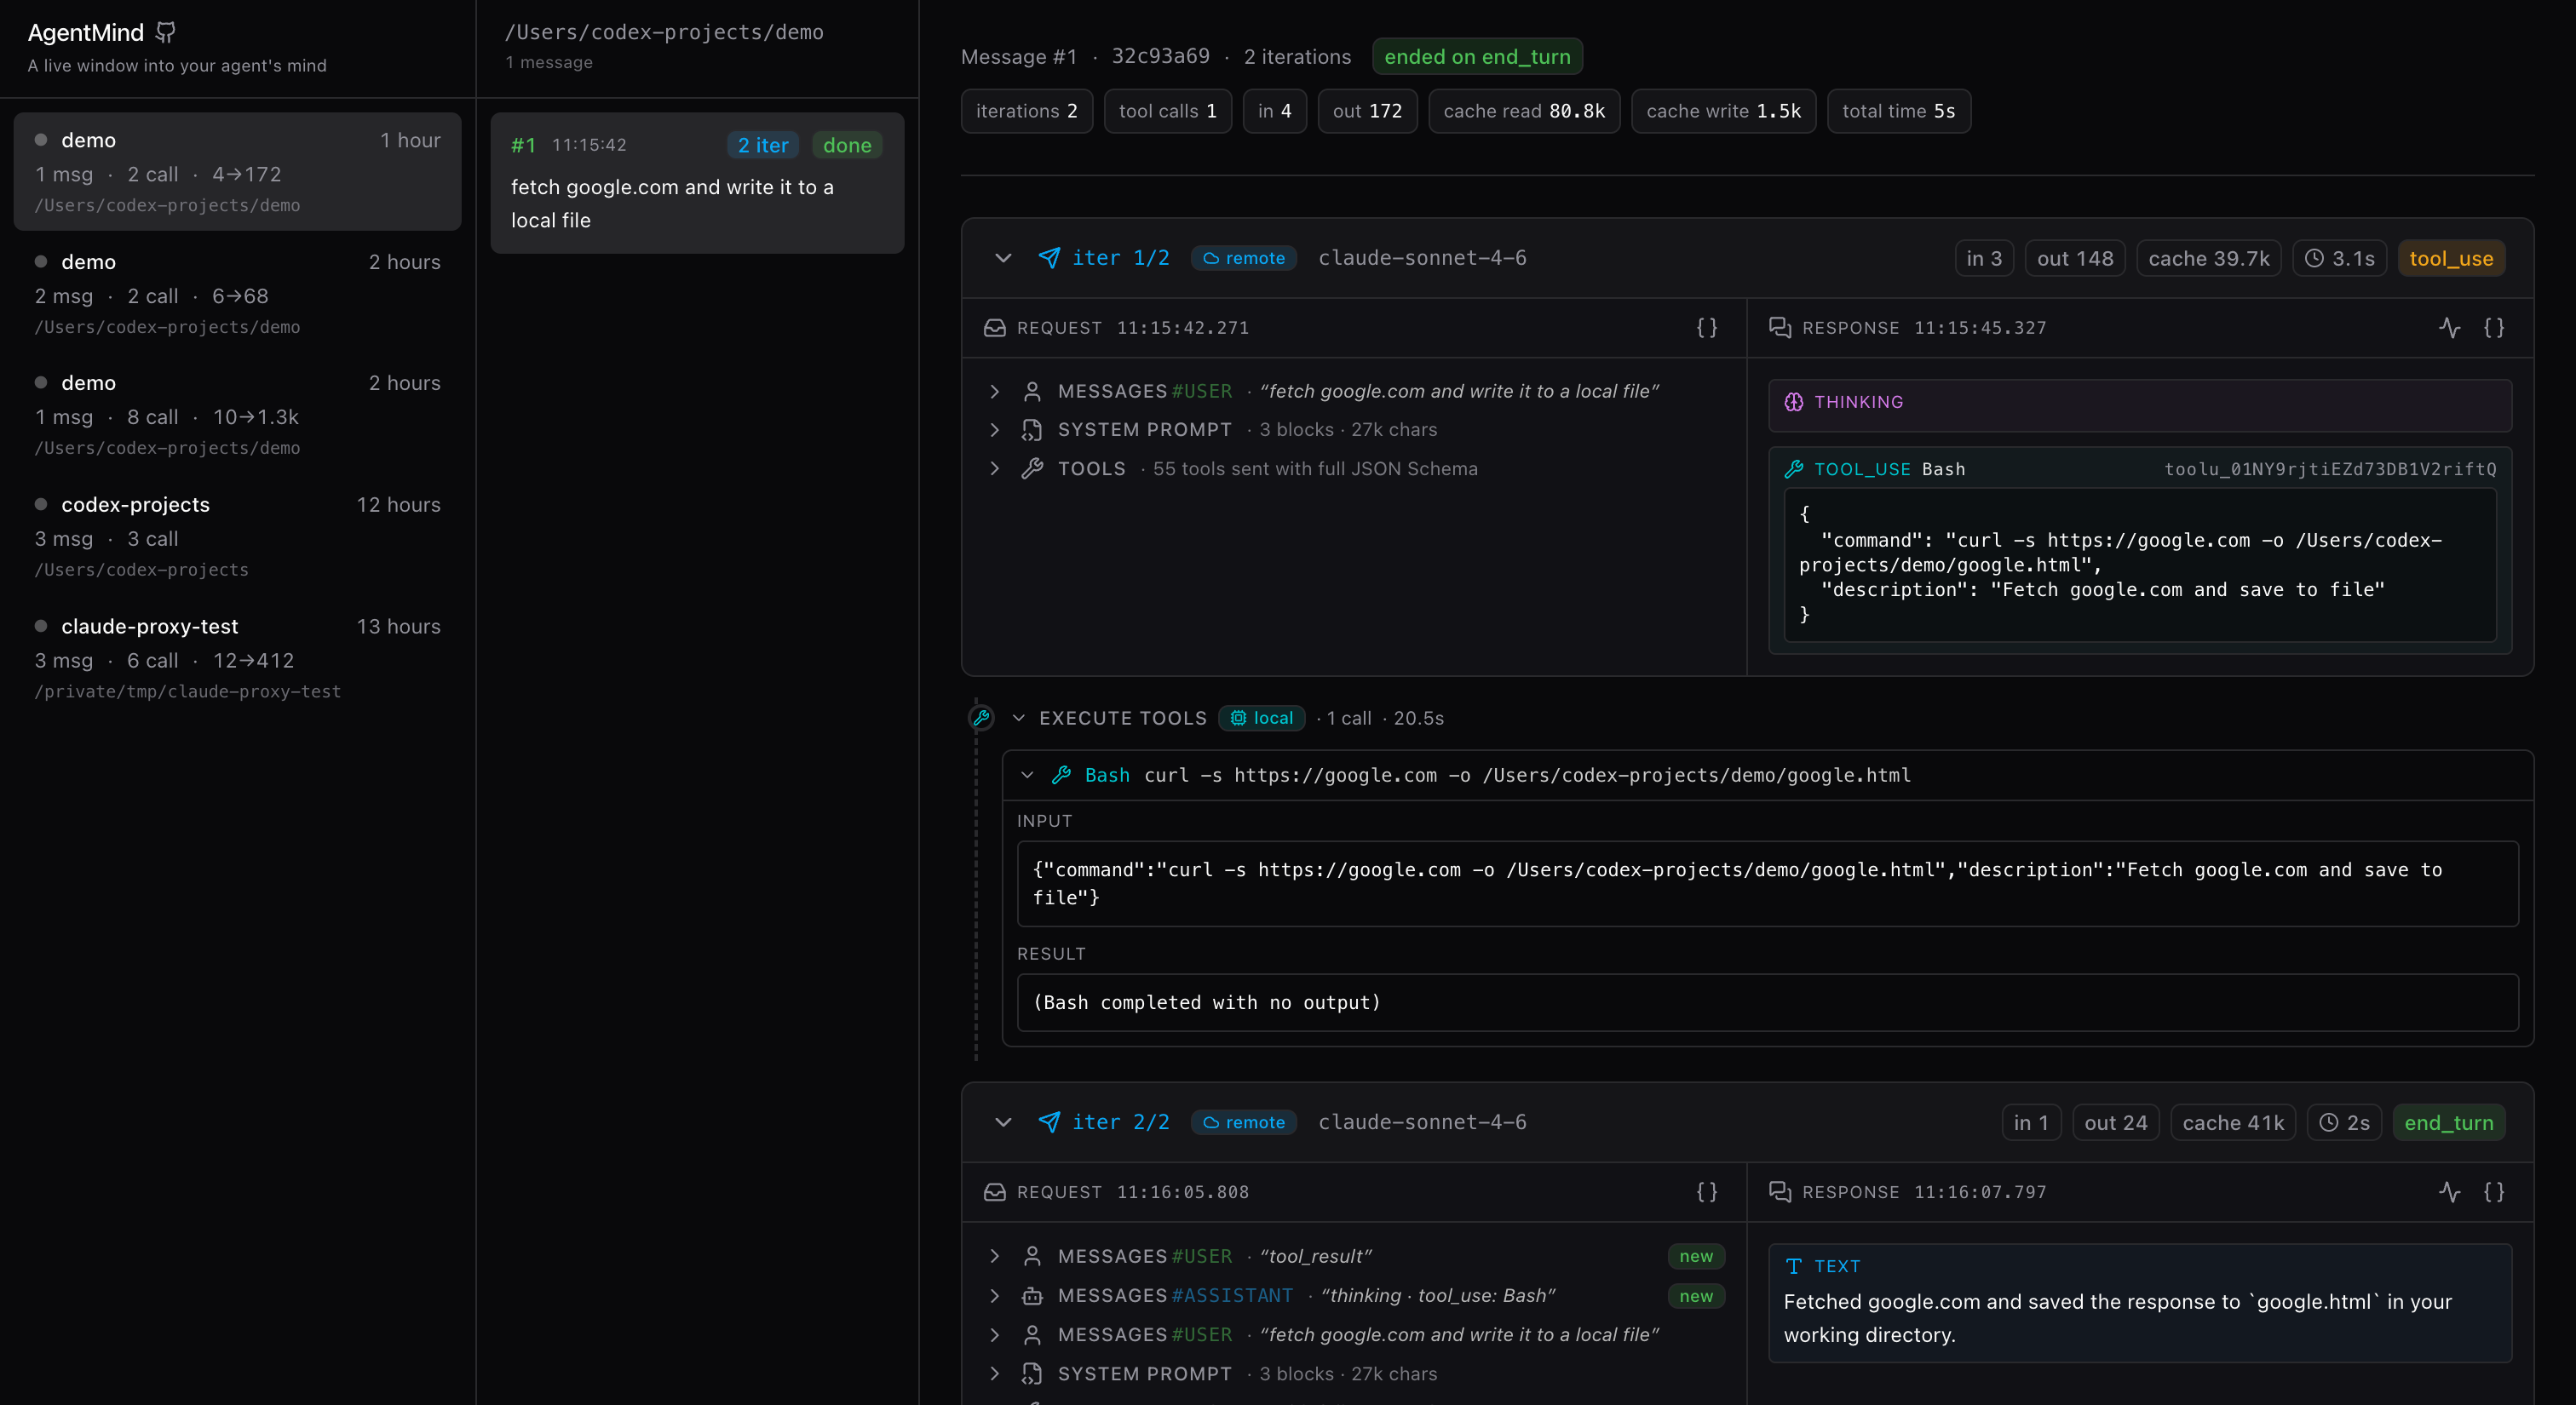The height and width of the screenshot is (1405, 2576).
Task: Click the wrench icon next to Bash curl command
Action: [1062, 776]
